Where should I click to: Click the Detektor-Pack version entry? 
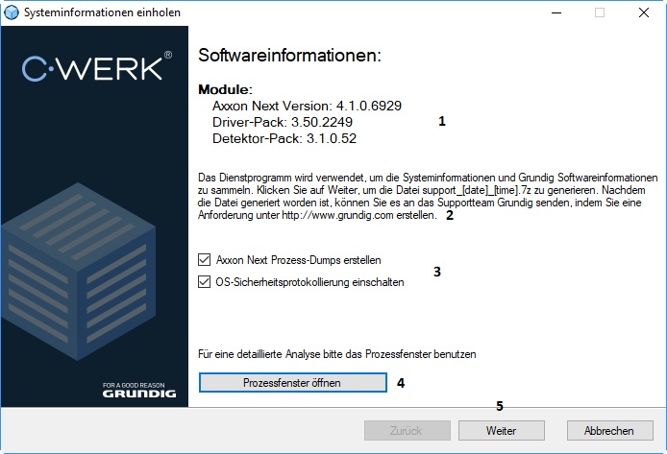click(284, 138)
